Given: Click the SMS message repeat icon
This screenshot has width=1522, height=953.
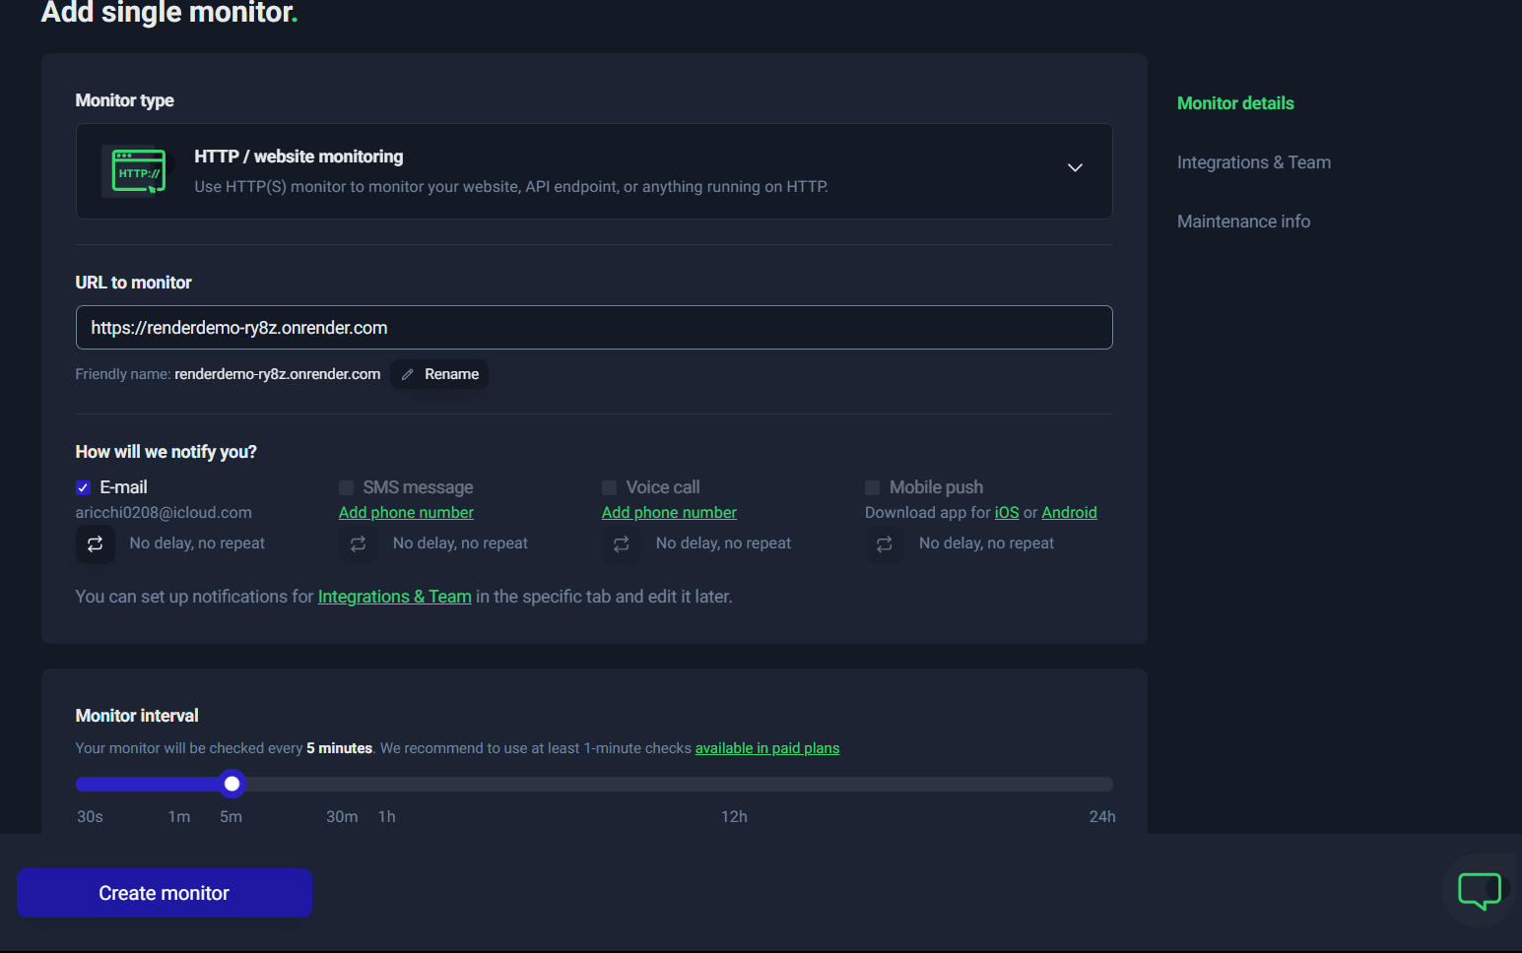Looking at the screenshot, I should click(x=359, y=543).
